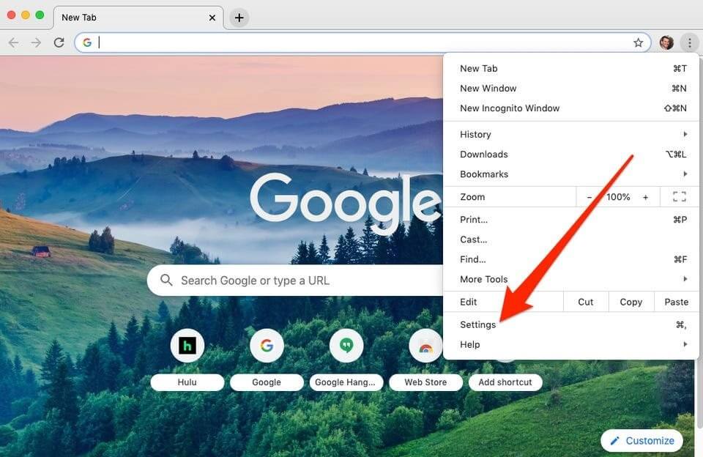Choose New Incognito Window
This screenshot has height=457, width=703.
click(x=510, y=108)
